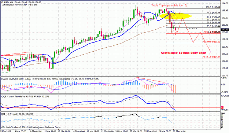Click price axis value 134.75

pos(225,3)
